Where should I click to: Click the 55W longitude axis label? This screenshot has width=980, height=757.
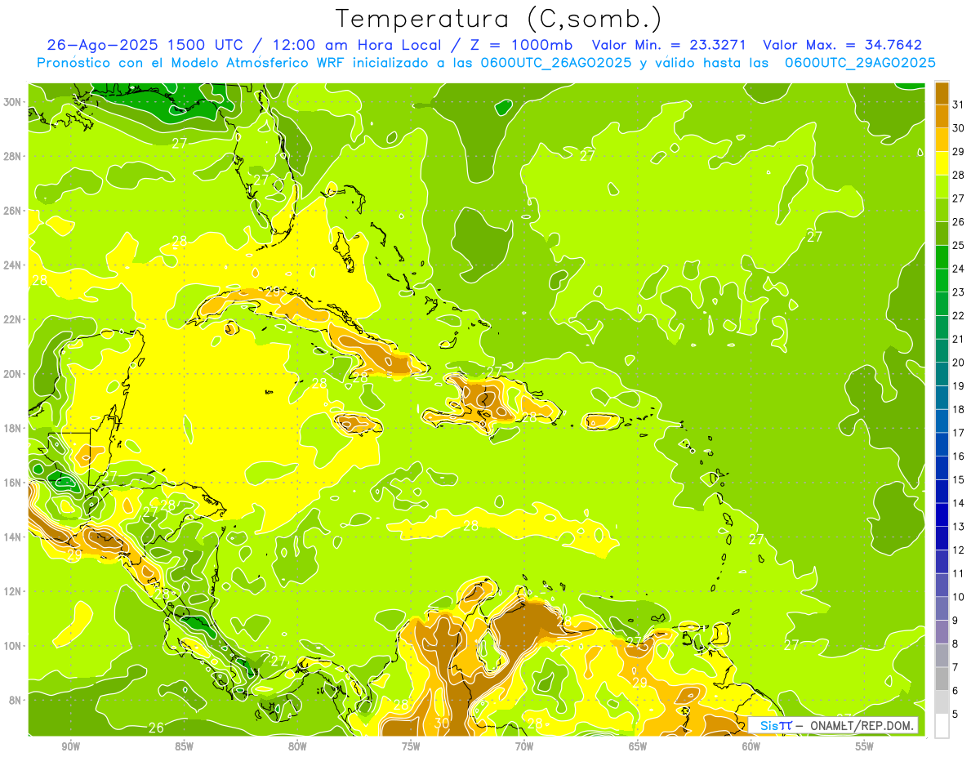point(865,747)
